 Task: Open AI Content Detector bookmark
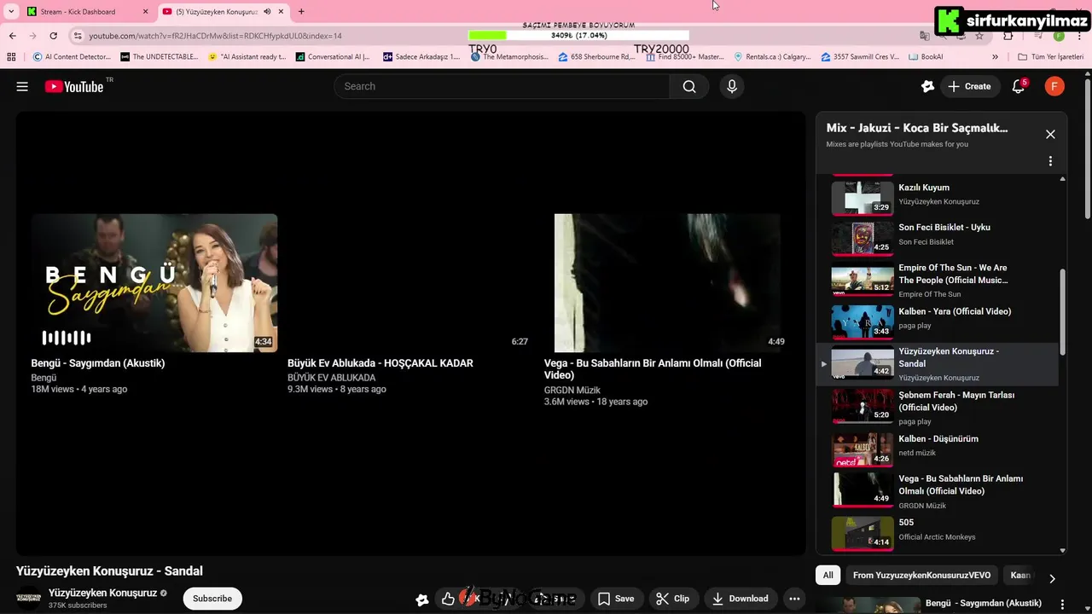click(x=72, y=56)
